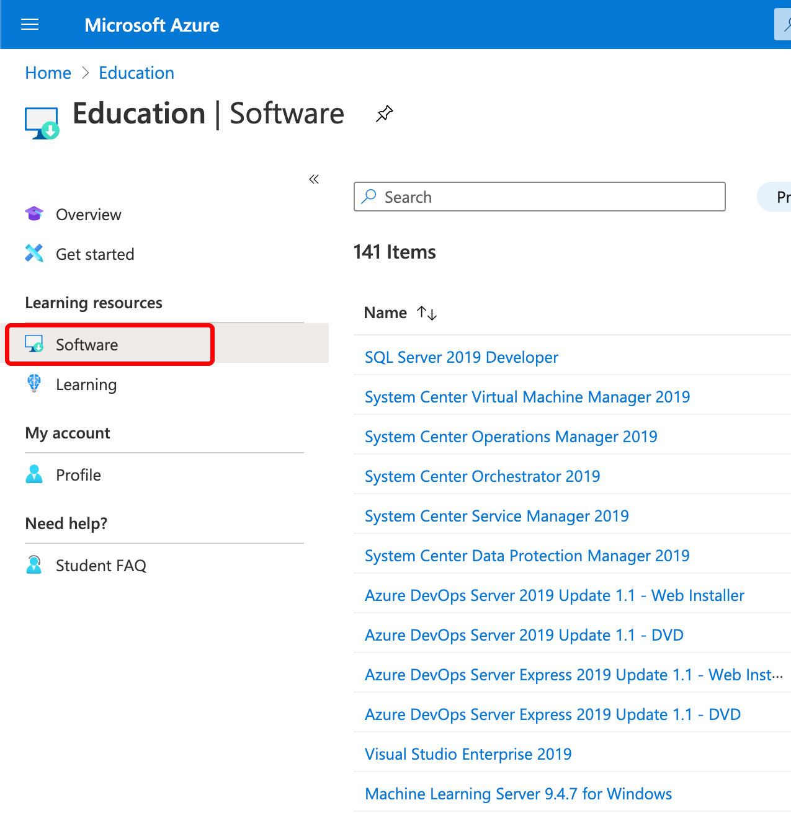This screenshot has width=791, height=813.
Task: Open Visual Studio Enterprise 2019 details
Action: (x=468, y=753)
